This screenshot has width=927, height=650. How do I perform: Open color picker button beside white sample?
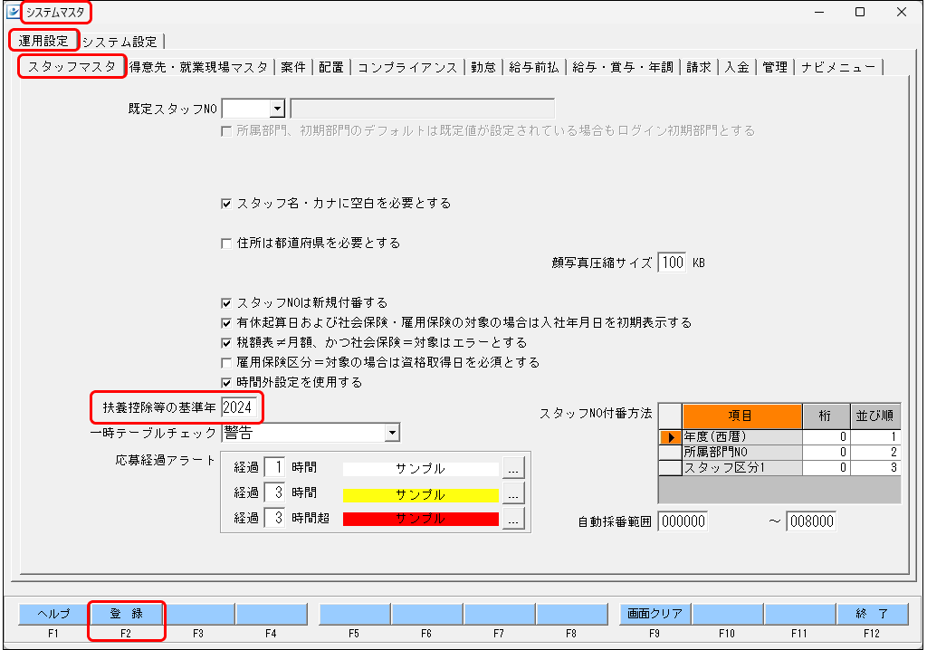(x=513, y=468)
